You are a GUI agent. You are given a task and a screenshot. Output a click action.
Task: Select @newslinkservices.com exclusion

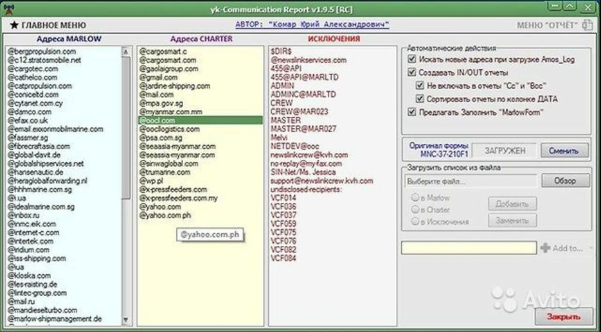[x=309, y=60]
